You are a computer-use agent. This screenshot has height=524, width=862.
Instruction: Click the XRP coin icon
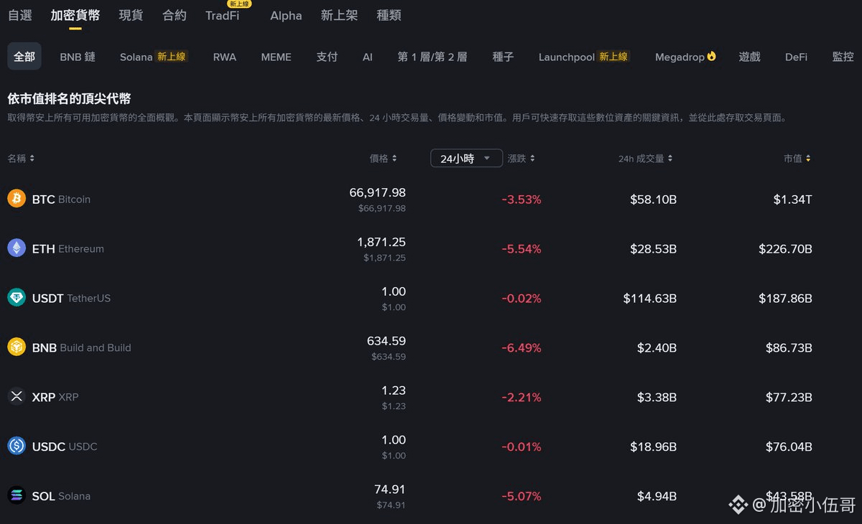coord(17,397)
